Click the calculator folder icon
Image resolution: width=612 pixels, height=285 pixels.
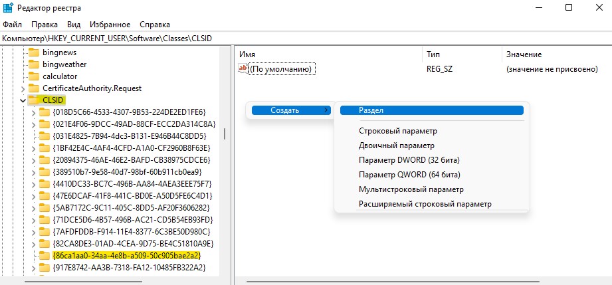[35, 76]
